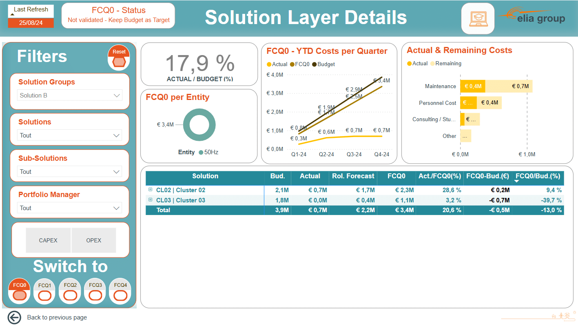Click the Remaining legend marker
Image resolution: width=578 pixels, height=326 pixels.
[x=432, y=64]
